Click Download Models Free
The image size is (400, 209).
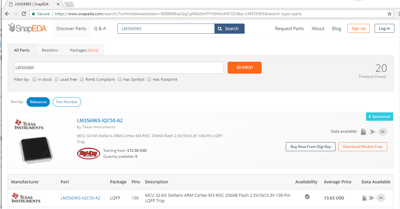pos(362,147)
